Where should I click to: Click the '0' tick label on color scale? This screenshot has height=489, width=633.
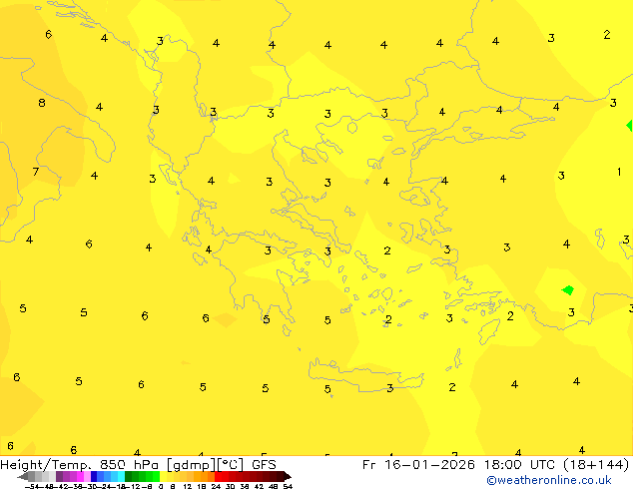[x=161, y=486]
